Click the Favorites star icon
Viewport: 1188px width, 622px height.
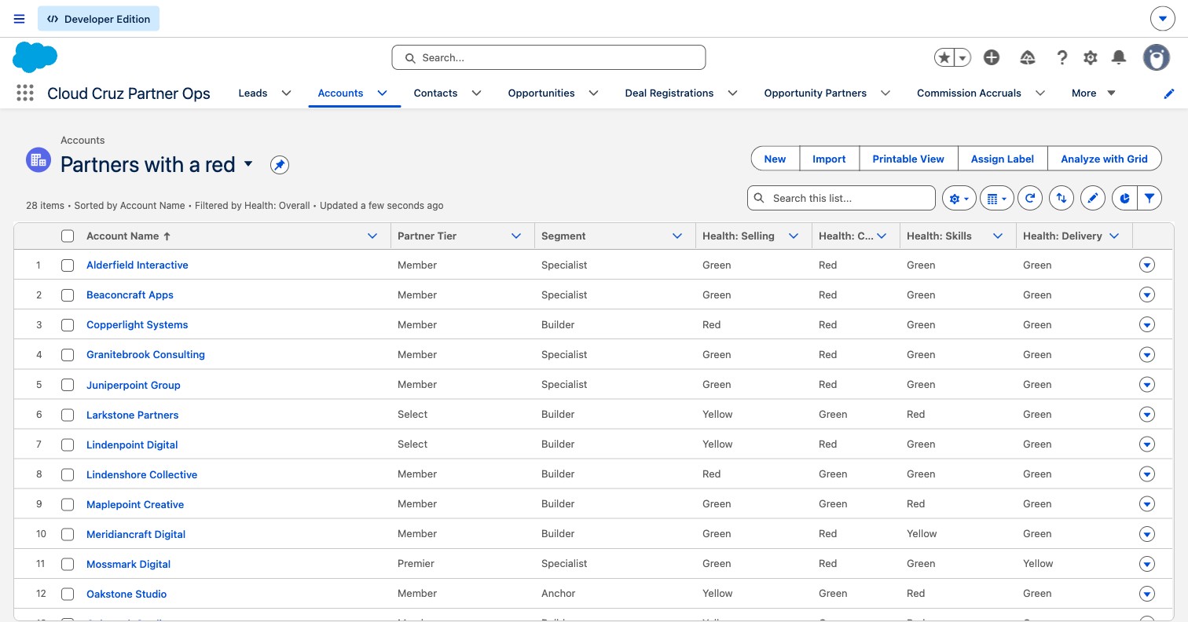tap(944, 57)
